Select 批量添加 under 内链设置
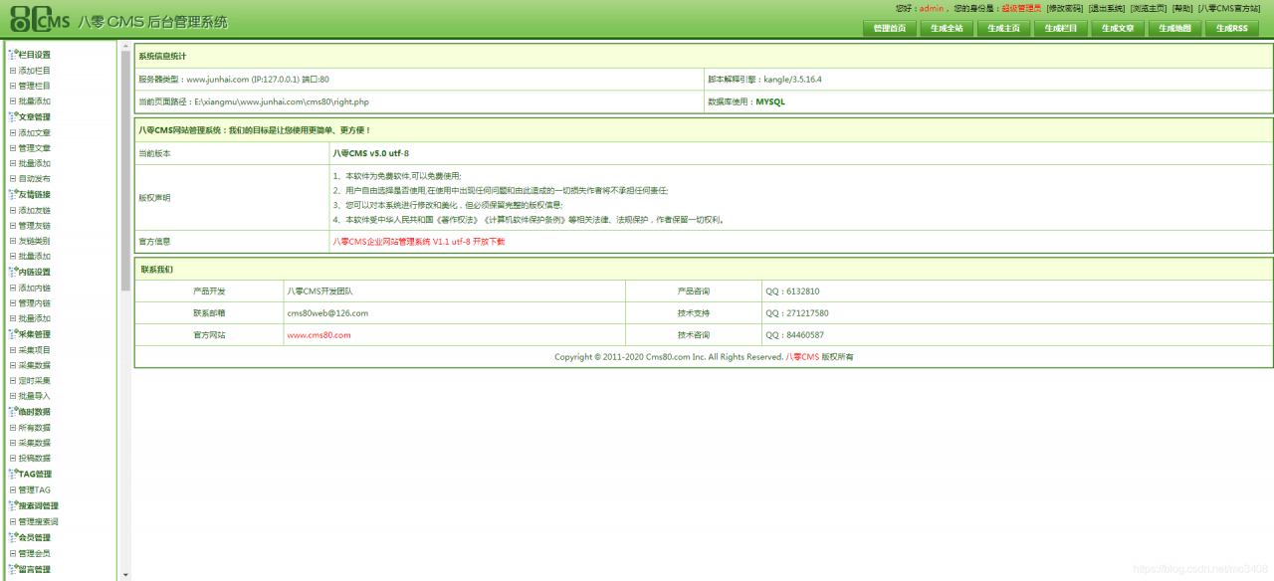 (34, 319)
